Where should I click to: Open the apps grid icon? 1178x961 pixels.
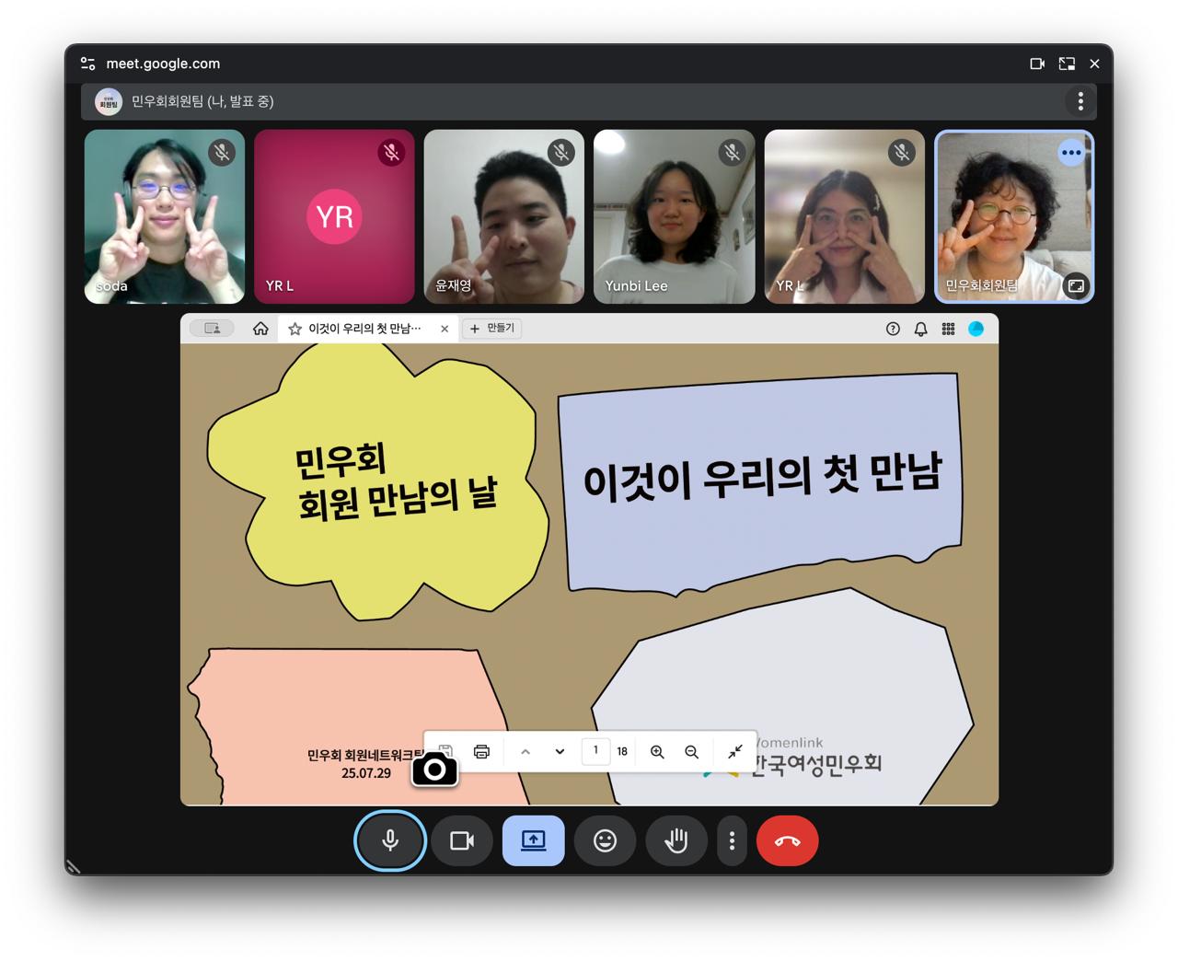[x=948, y=329]
